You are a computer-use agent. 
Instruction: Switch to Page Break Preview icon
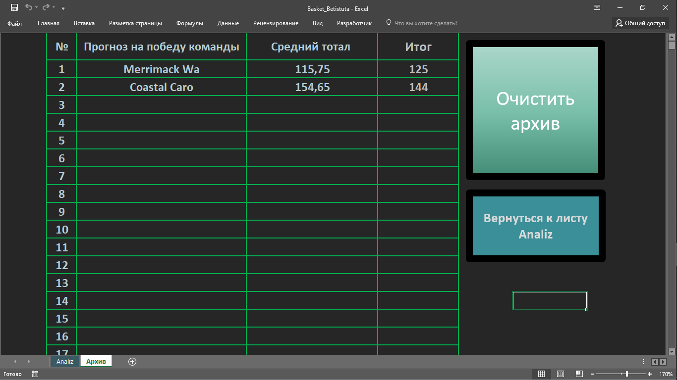coord(579,374)
